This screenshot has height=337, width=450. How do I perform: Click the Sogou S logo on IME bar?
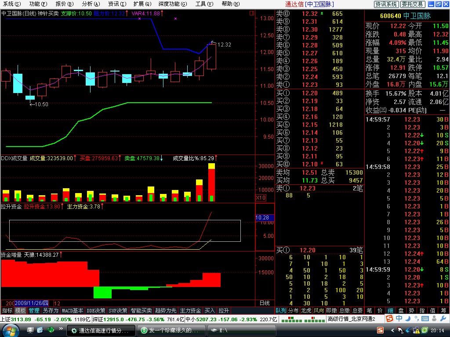coord(389,319)
